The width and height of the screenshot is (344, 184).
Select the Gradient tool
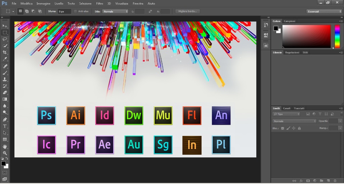point(5,99)
